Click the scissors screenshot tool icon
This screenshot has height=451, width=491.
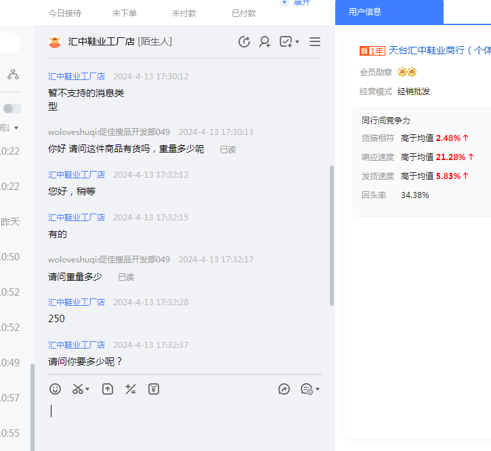pyautogui.click(x=78, y=389)
